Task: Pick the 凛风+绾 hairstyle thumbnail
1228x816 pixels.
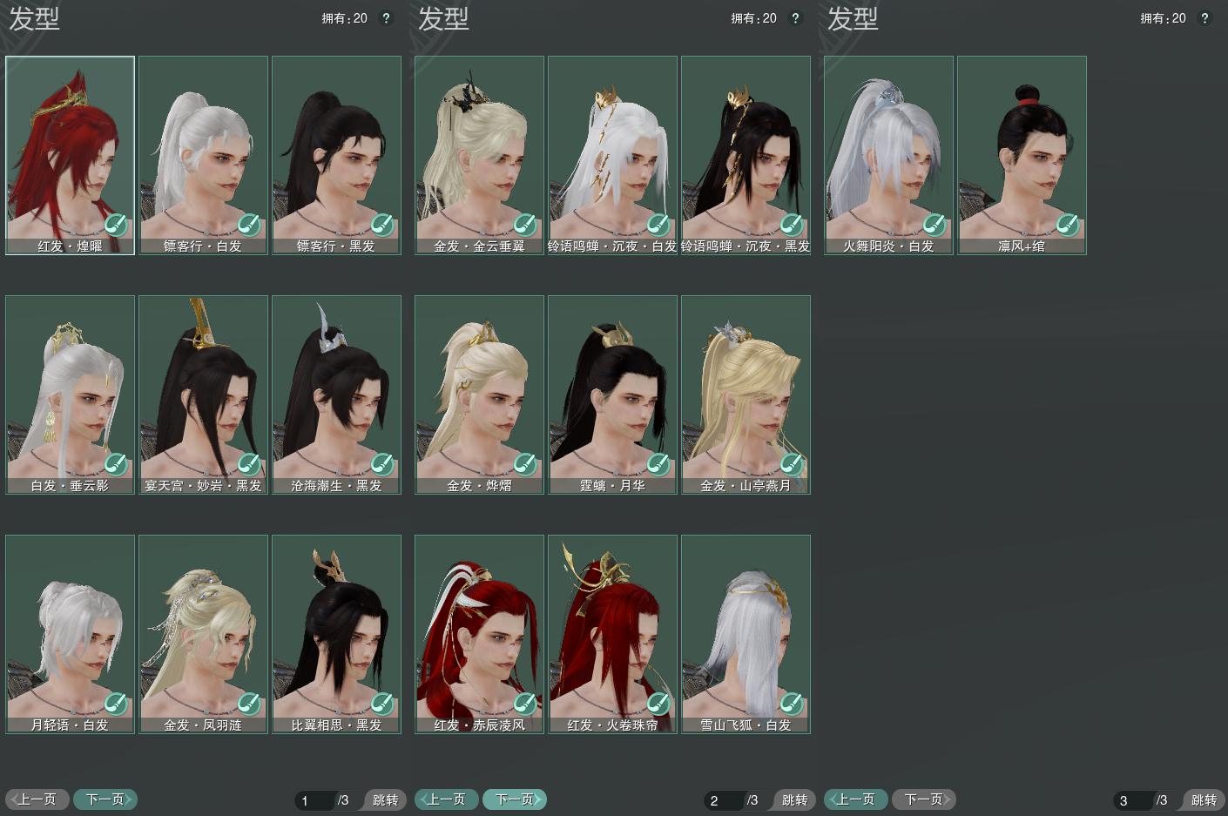Action: pos(1022,156)
